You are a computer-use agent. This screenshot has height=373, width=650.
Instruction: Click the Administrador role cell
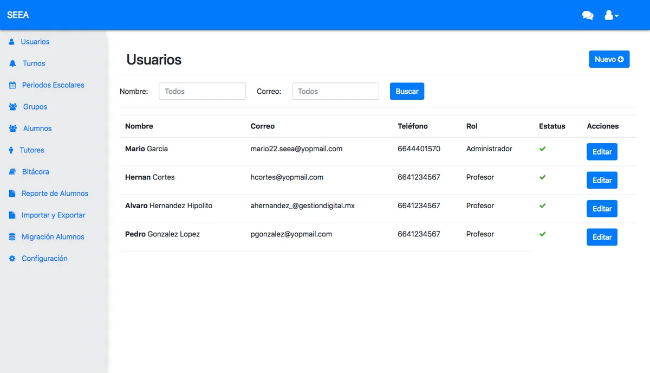coord(489,149)
